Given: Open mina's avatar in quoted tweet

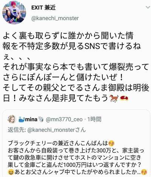Looking at the screenshot, I should coord(12,119).
